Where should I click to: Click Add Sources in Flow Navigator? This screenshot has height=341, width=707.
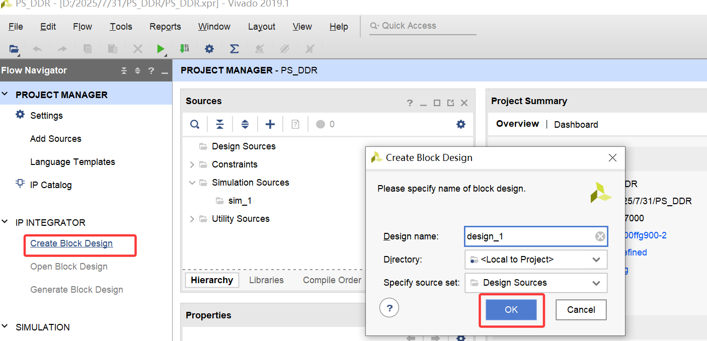click(x=56, y=139)
